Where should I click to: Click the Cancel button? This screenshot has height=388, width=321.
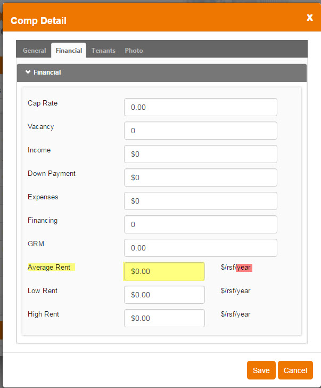point(295,370)
